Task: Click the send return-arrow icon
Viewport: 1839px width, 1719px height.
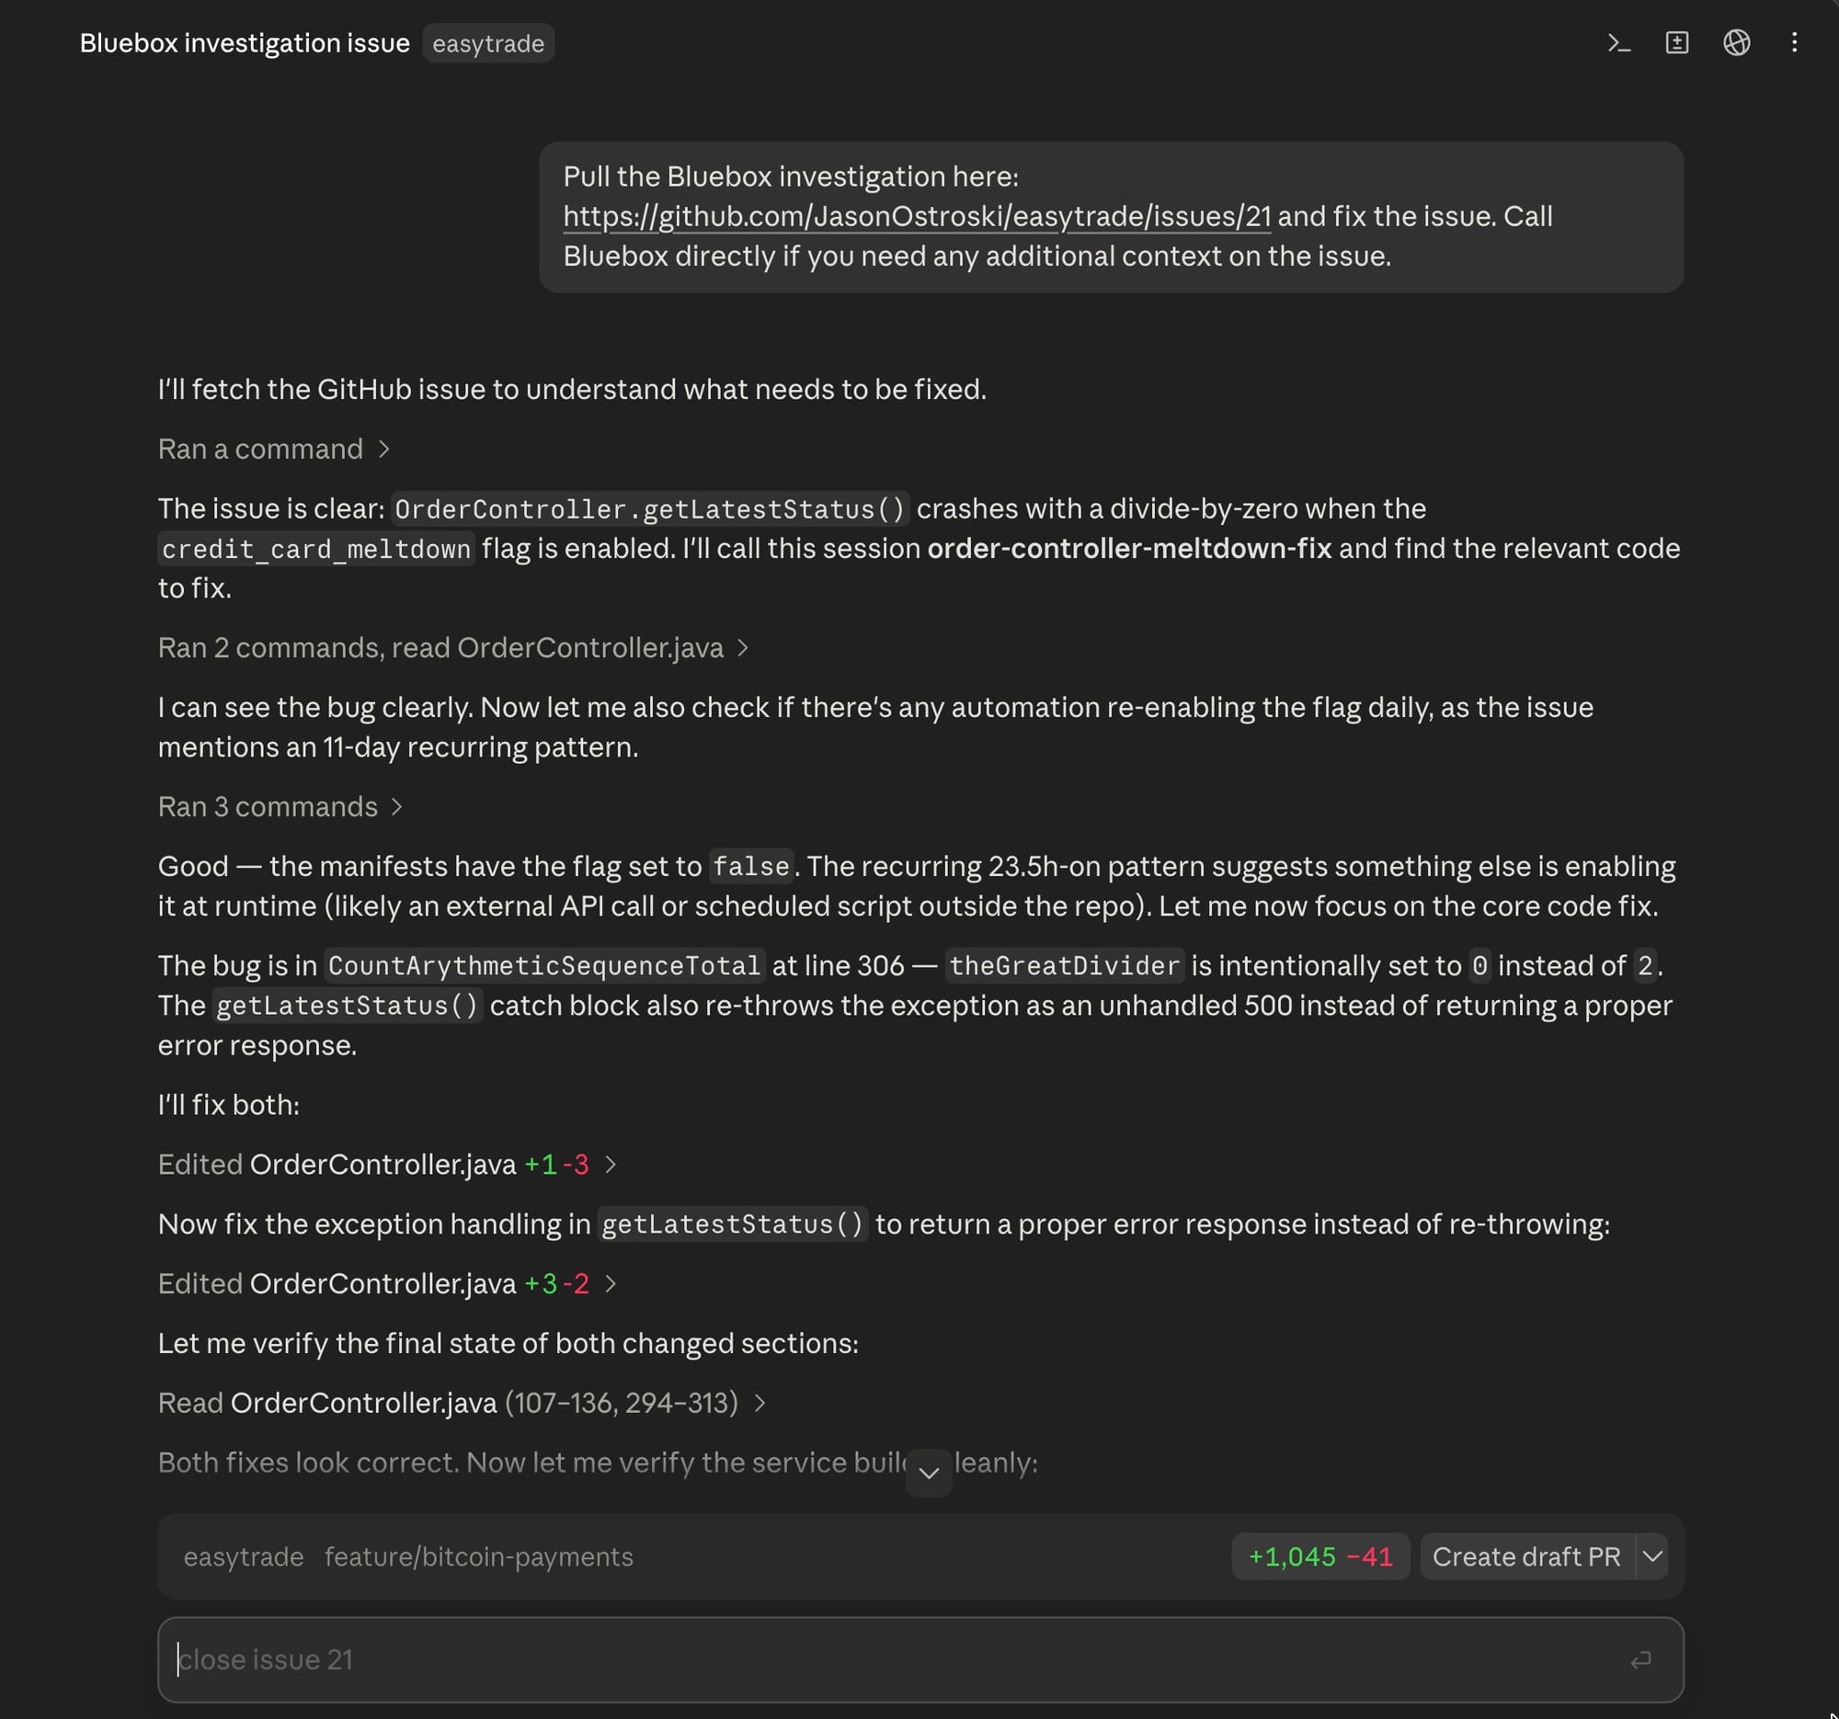Action: point(1640,1660)
